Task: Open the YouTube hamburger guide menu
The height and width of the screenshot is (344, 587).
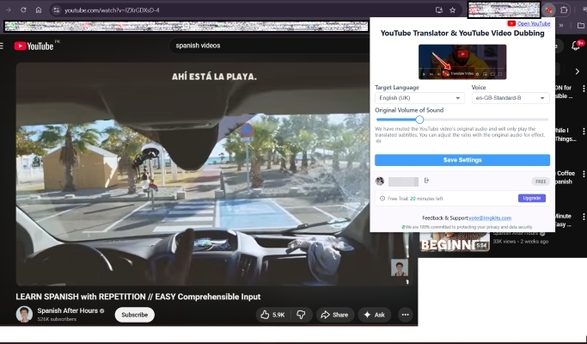Action: [x=2, y=46]
